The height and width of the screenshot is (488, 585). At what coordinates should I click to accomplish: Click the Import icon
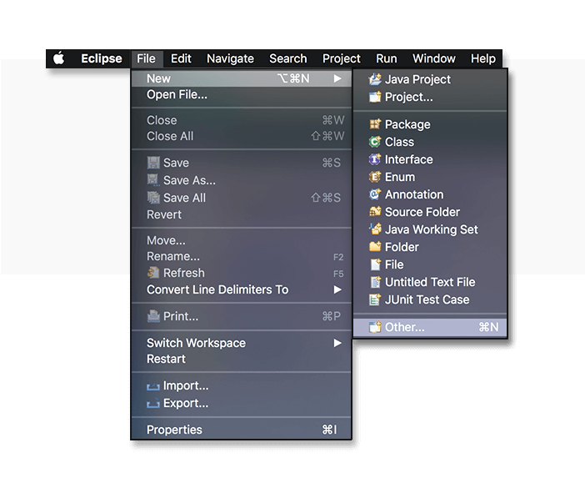coord(153,386)
